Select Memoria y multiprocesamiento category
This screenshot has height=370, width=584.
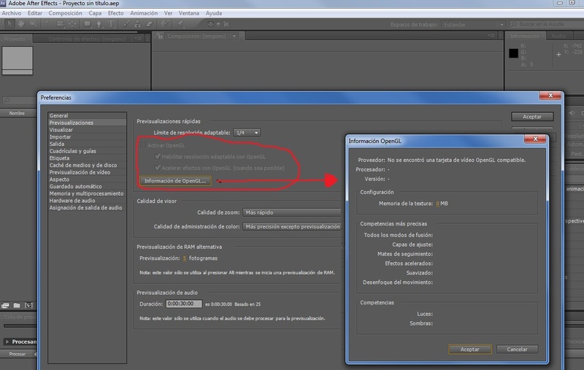pos(87,193)
